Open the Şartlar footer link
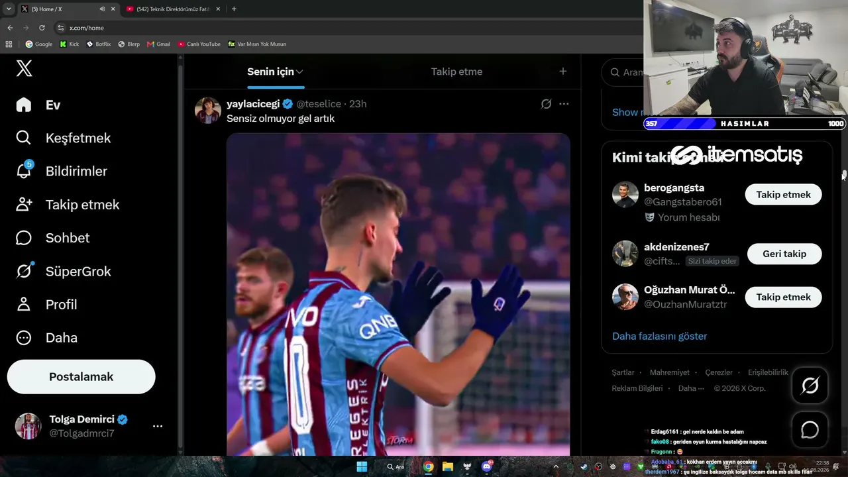This screenshot has width=848, height=477. pos(623,372)
